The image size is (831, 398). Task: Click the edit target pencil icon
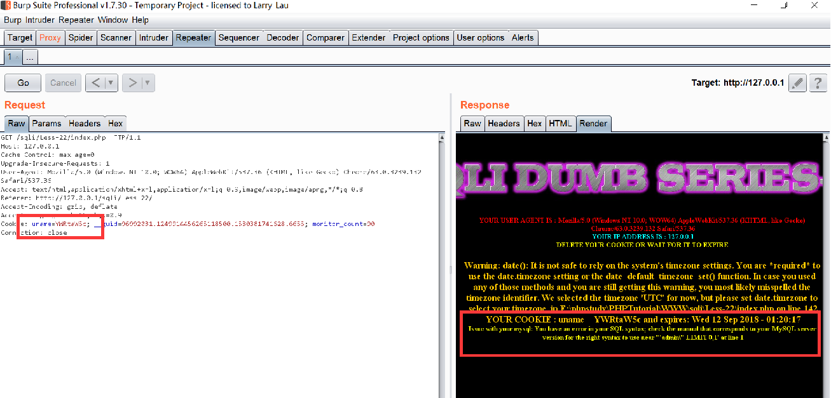[x=797, y=83]
